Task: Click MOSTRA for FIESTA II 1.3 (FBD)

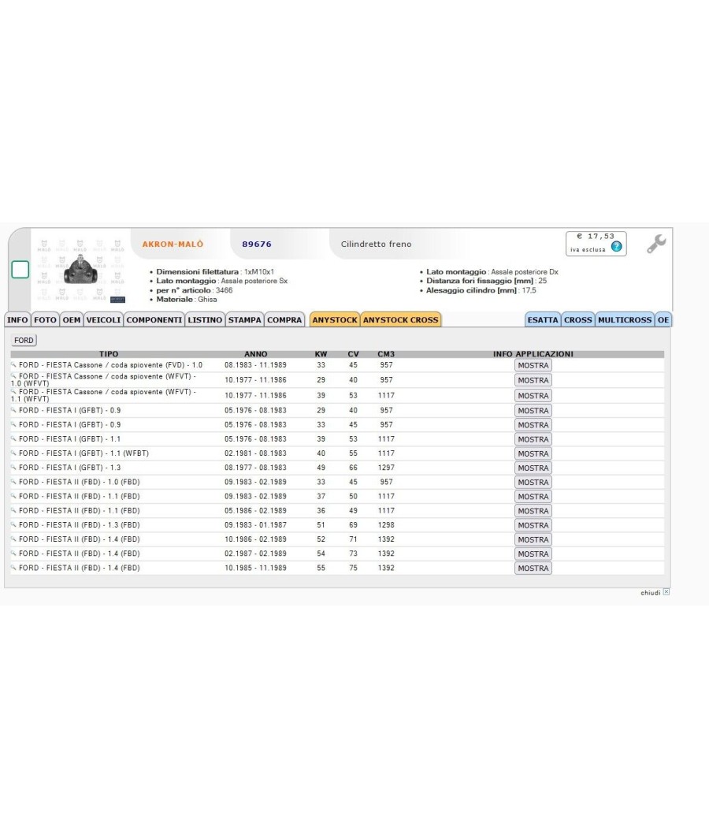Action: pos(533,525)
